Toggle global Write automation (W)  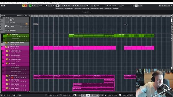32,6
